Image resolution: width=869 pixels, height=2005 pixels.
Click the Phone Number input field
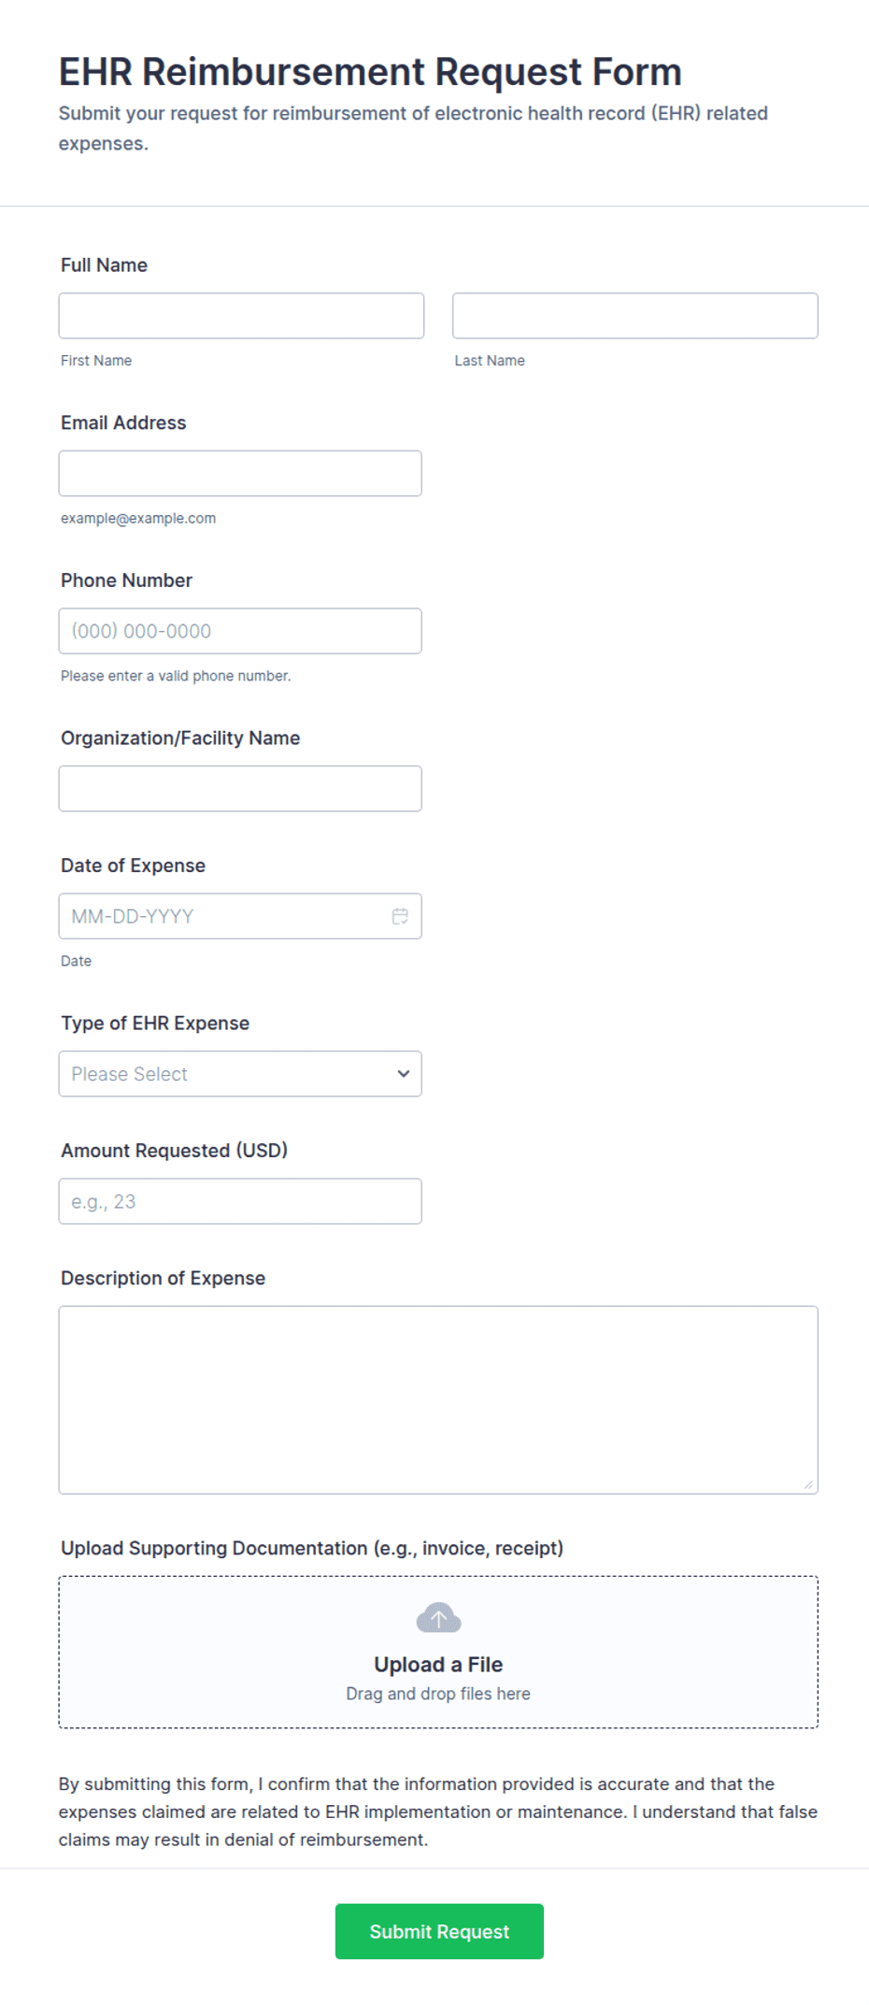point(240,631)
